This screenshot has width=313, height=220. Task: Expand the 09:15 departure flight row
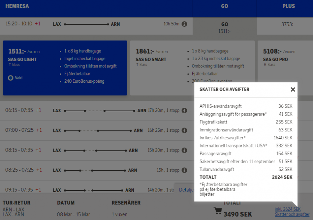click(x=87, y=190)
